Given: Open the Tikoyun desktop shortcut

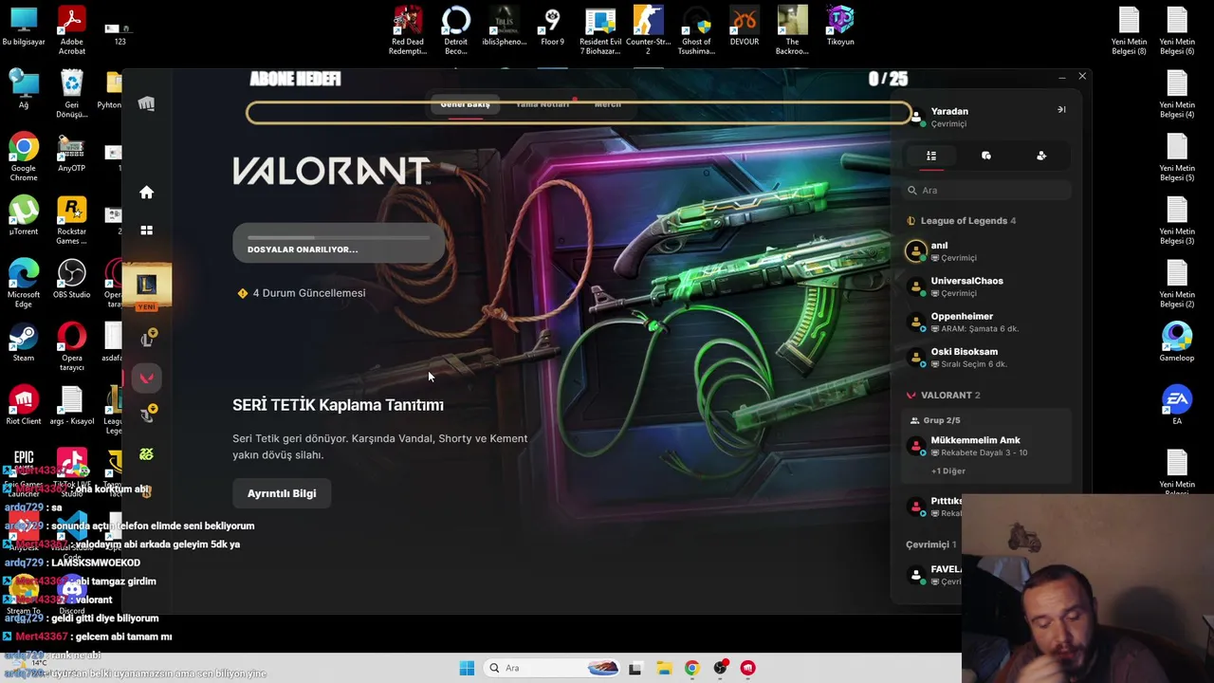Looking at the screenshot, I should [840, 27].
